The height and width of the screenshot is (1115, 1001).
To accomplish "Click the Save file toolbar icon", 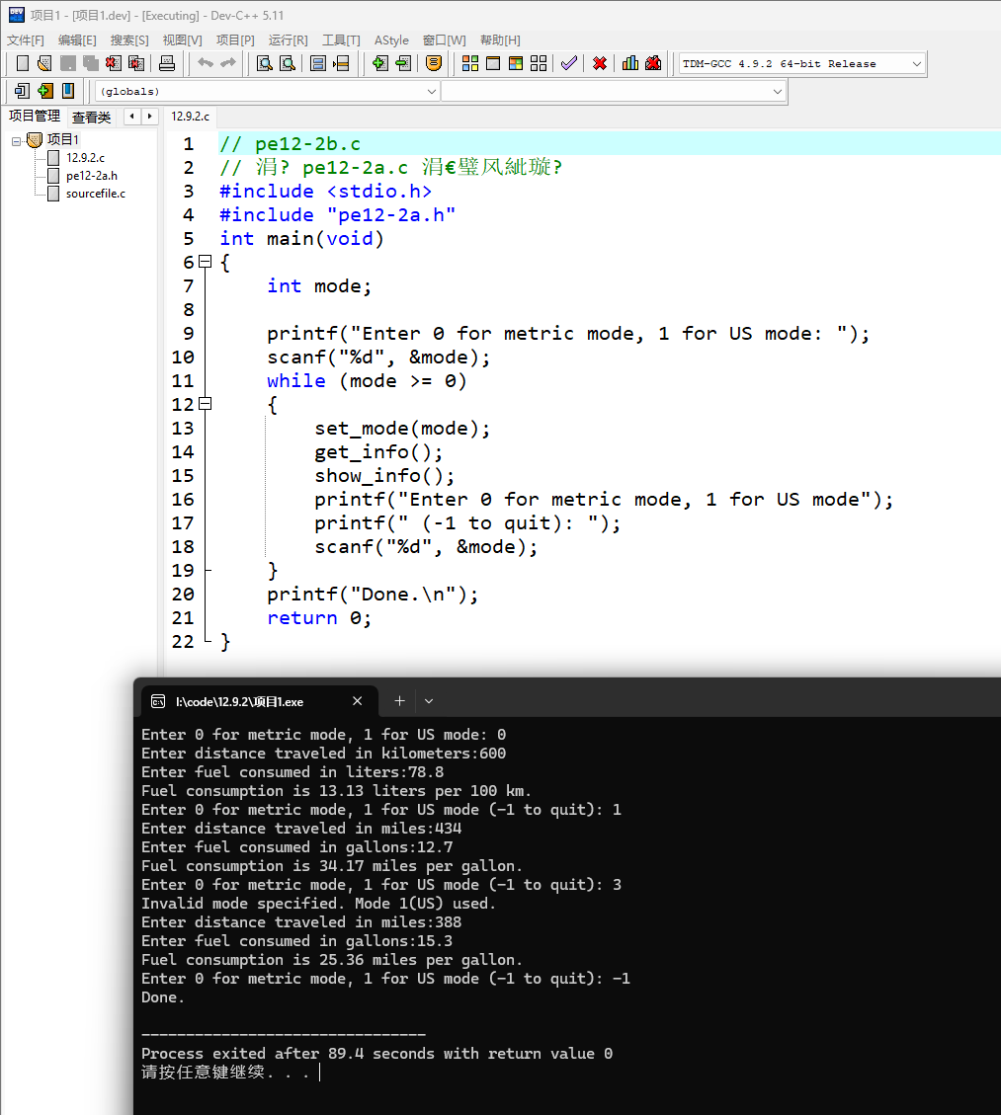I will point(68,64).
